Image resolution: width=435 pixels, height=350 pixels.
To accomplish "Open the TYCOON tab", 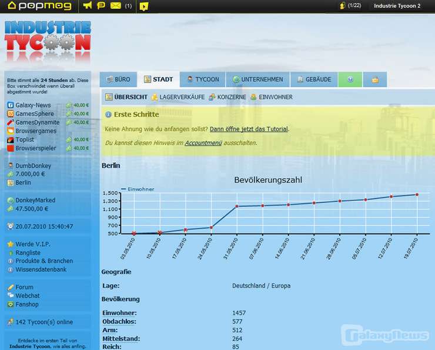I will point(203,79).
